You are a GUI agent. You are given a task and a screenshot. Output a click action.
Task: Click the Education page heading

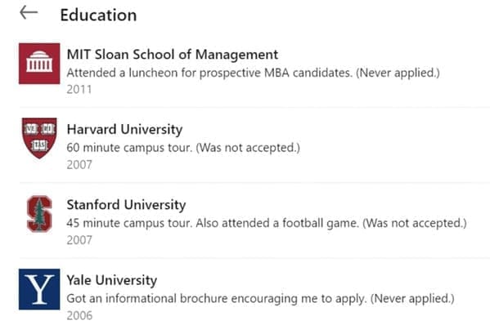(x=98, y=15)
